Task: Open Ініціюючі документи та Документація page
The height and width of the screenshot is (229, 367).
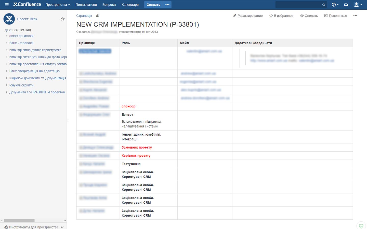Action: coord(38,78)
